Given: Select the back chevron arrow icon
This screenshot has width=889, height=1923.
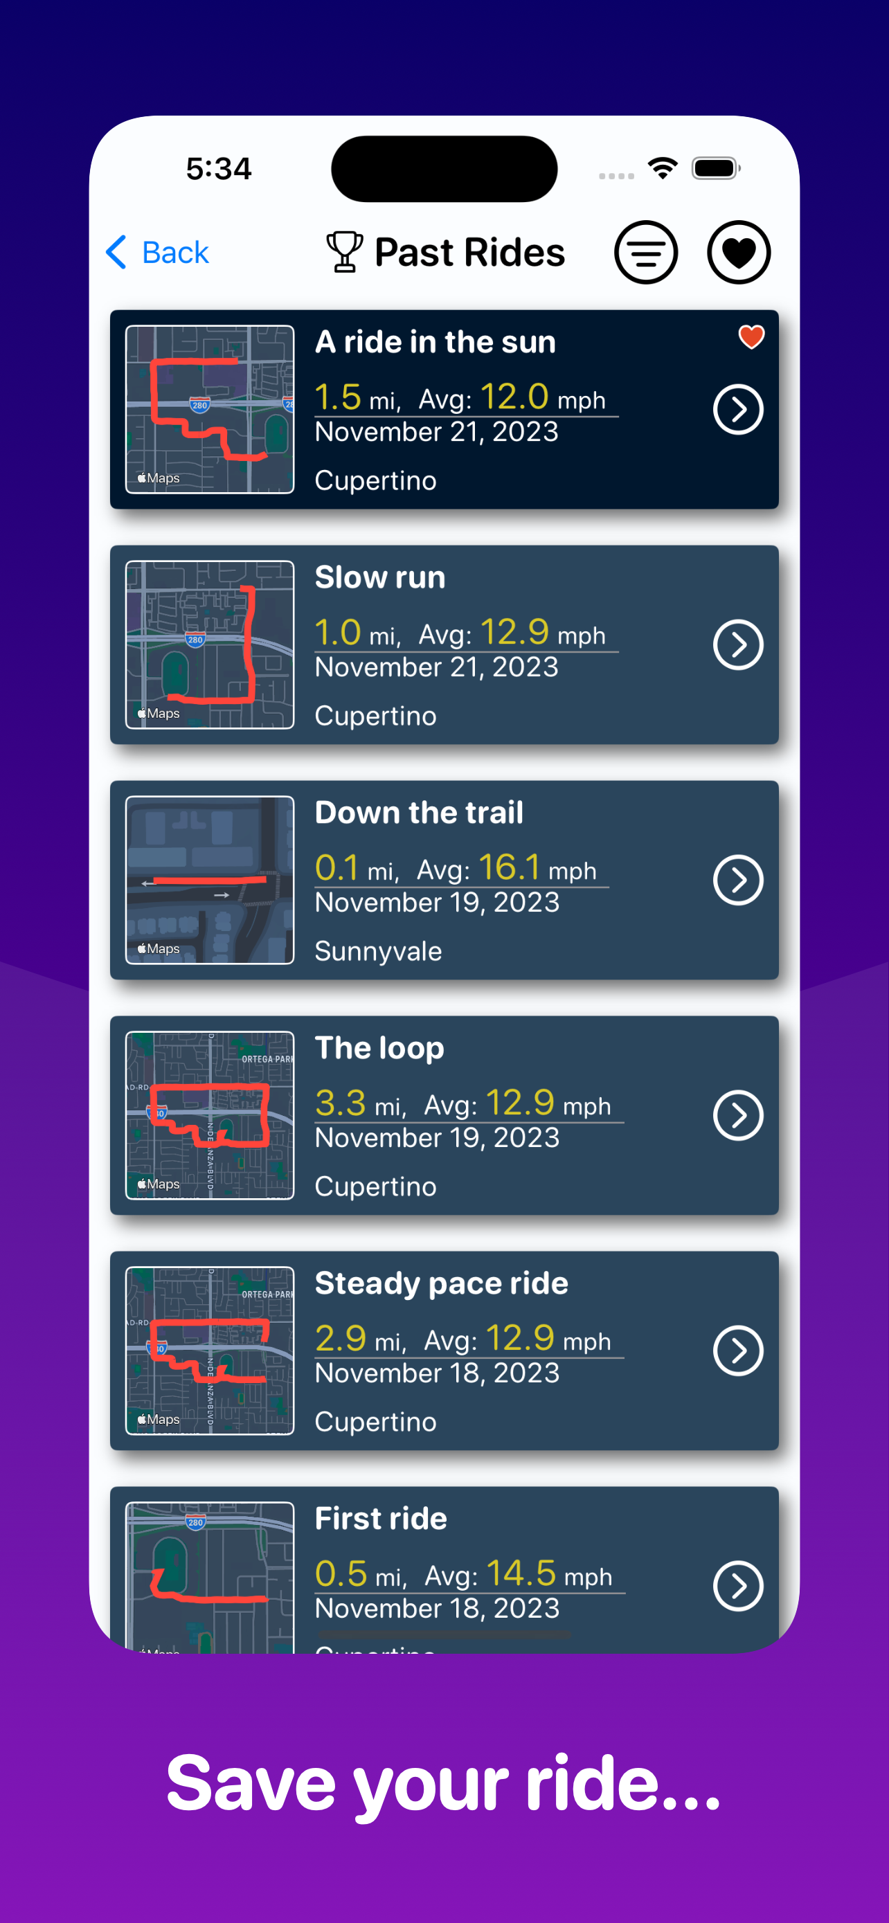Looking at the screenshot, I should [116, 253].
